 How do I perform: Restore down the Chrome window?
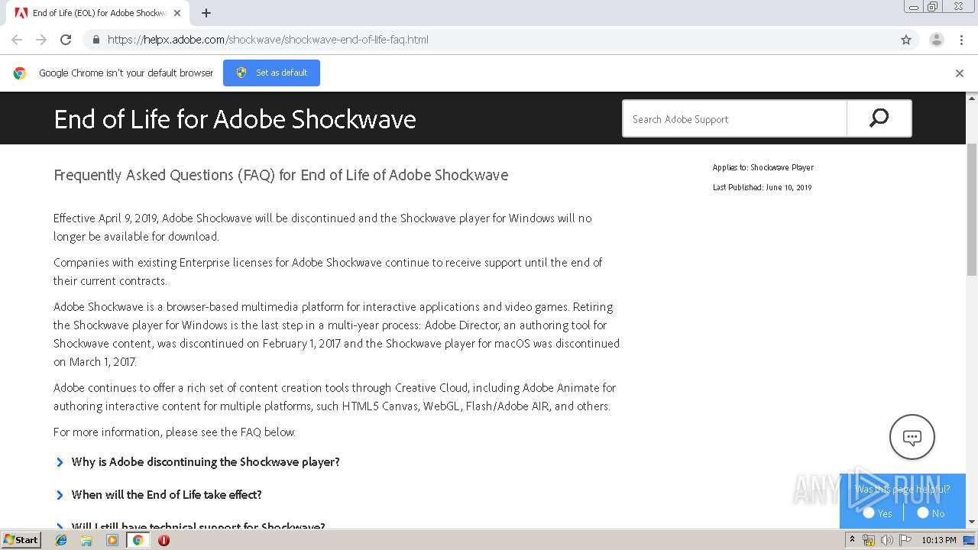click(933, 6)
